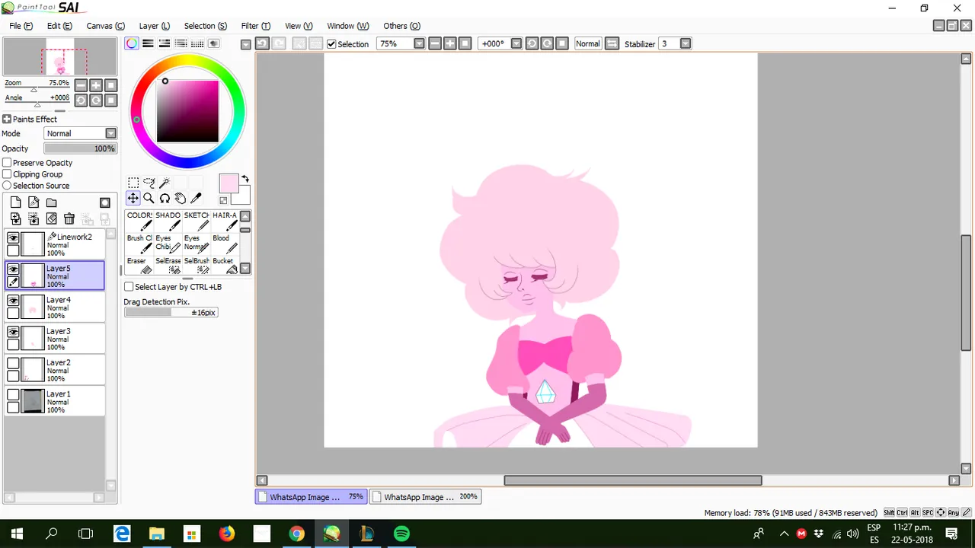Open the File menu

[x=21, y=26]
